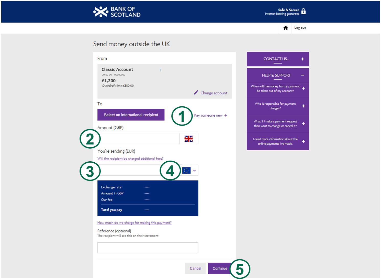Click the 'Exchange rate' row label
Screen dimensions: 382x280
coord(111,187)
